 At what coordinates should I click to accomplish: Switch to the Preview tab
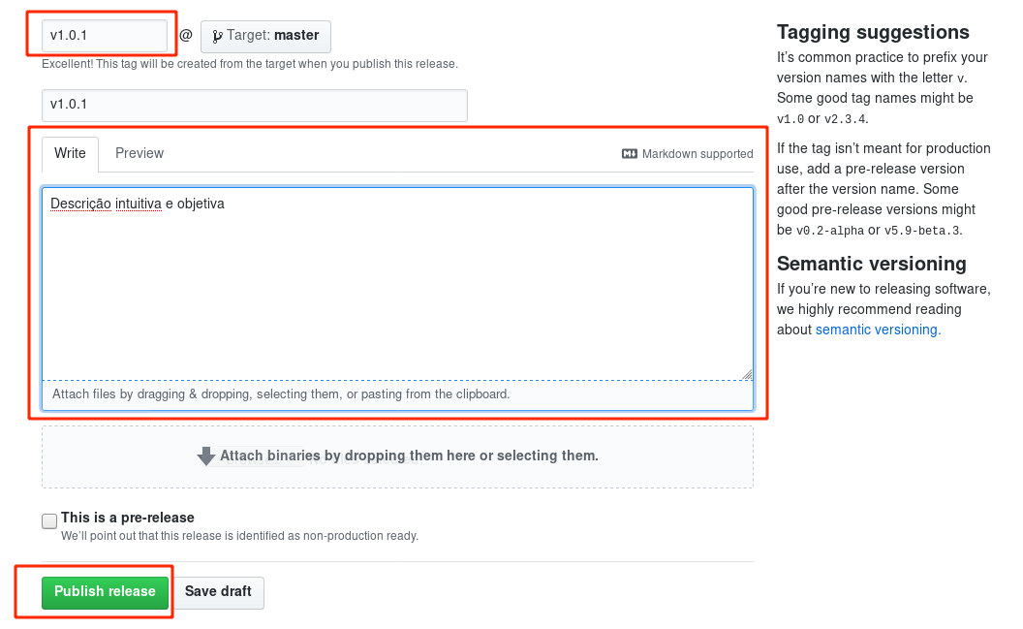pos(139,153)
